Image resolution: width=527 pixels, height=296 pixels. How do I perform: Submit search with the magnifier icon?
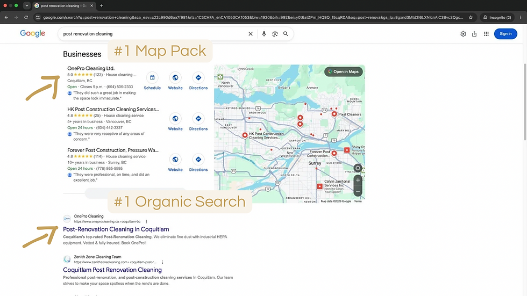(x=286, y=33)
